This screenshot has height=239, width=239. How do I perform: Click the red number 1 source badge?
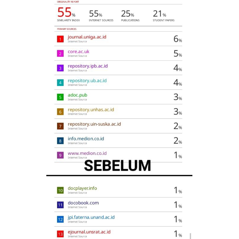click(x=60, y=39)
